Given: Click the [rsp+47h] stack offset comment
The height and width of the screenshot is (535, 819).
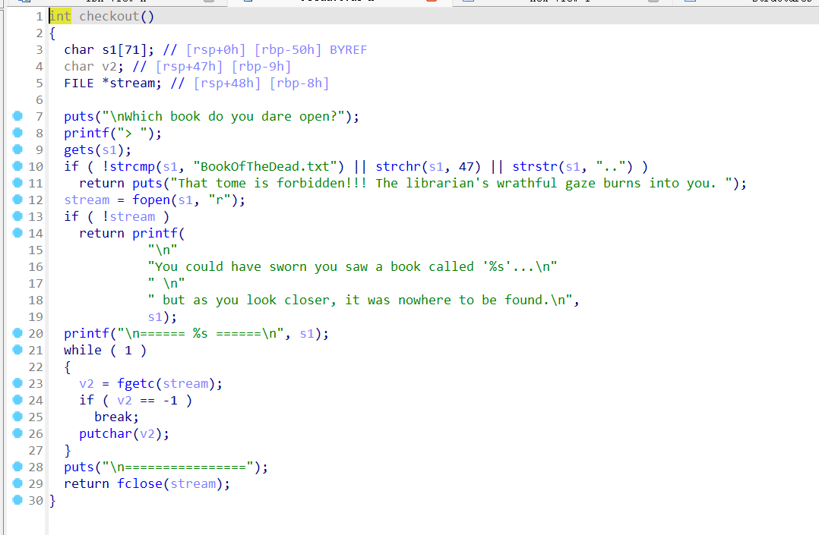Looking at the screenshot, I should coord(189,67).
